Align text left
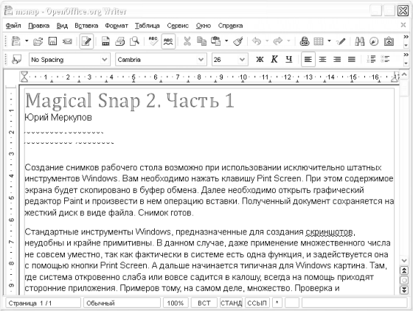This screenshot has width=413, height=311. point(308,60)
